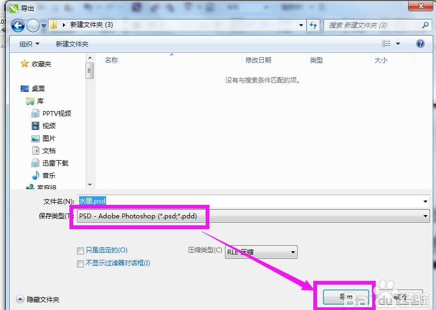The width and height of the screenshot is (436, 310).
Task: Click 隐藏文件夹 to collapse folder pane
Action: point(38,299)
